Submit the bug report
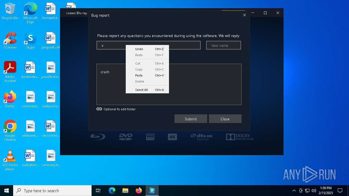 [191, 119]
